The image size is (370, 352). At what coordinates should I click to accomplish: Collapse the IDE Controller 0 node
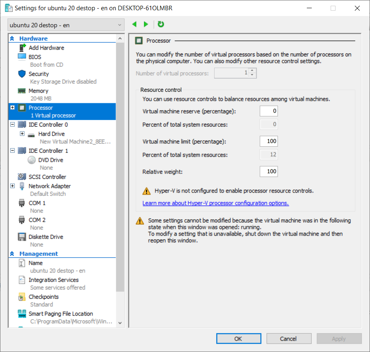12,124
